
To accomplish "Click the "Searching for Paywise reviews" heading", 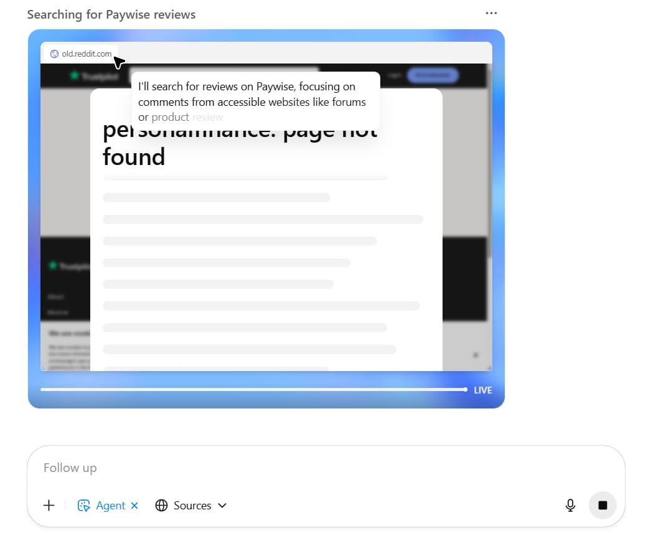I will pyautogui.click(x=111, y=14).
